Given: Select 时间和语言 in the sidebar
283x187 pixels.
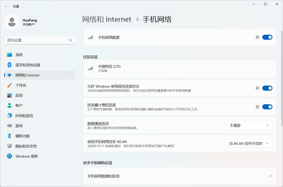Looking at the screenshot, I should coord(24,116).
